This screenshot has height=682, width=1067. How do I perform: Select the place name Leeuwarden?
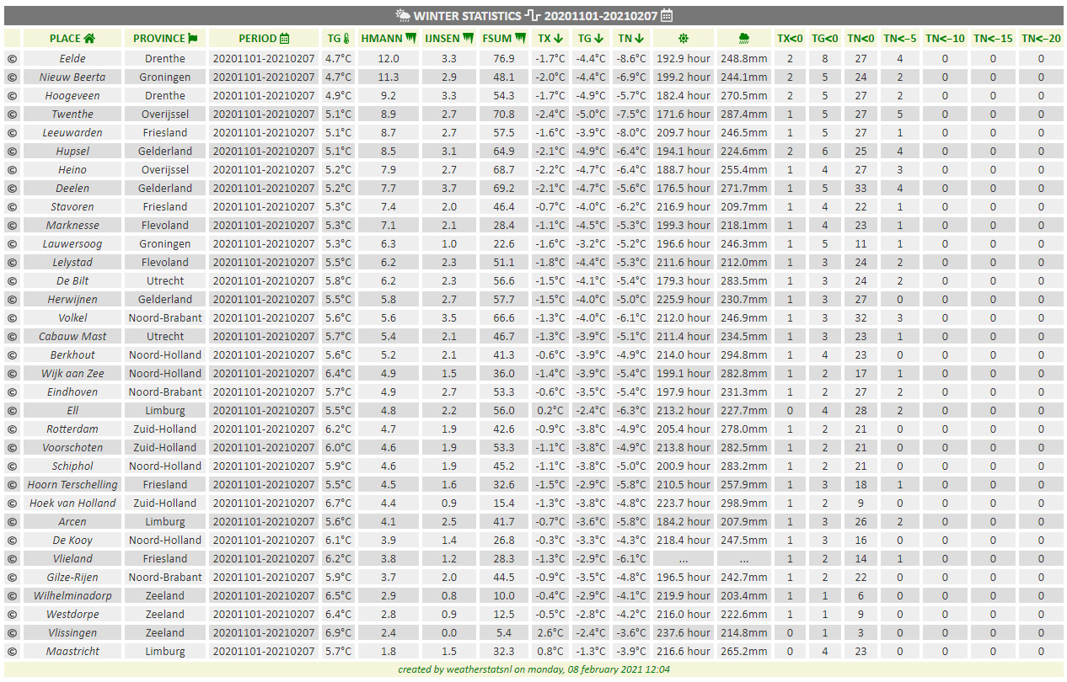72,133
